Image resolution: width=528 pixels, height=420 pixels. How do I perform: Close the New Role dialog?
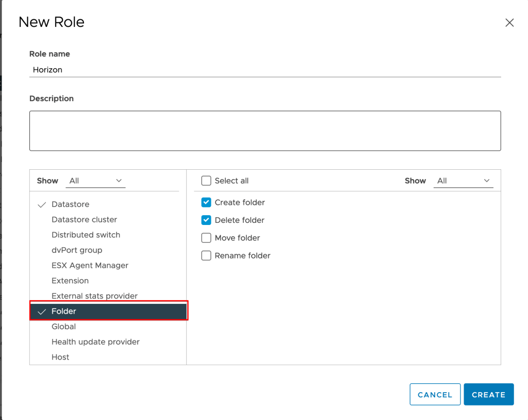point(509,23)
